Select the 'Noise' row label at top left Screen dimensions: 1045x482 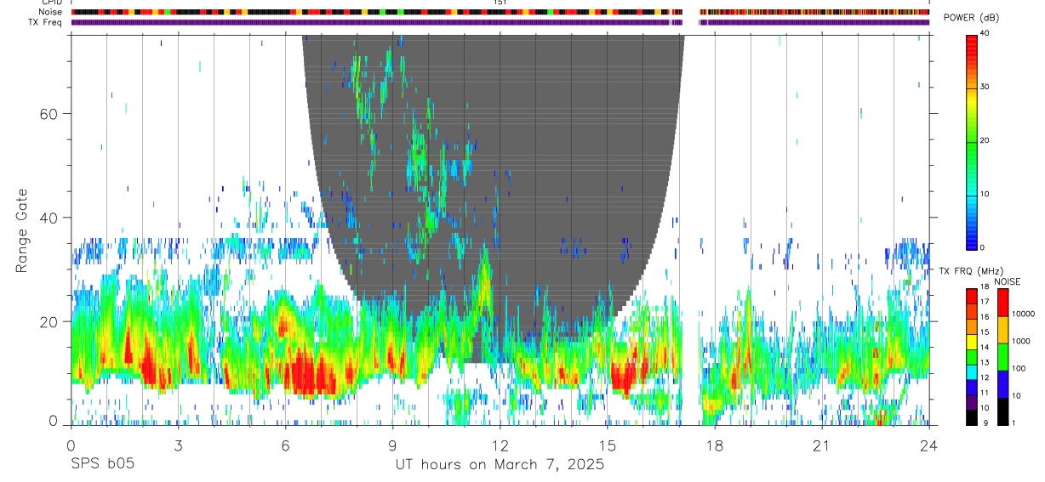51,12
